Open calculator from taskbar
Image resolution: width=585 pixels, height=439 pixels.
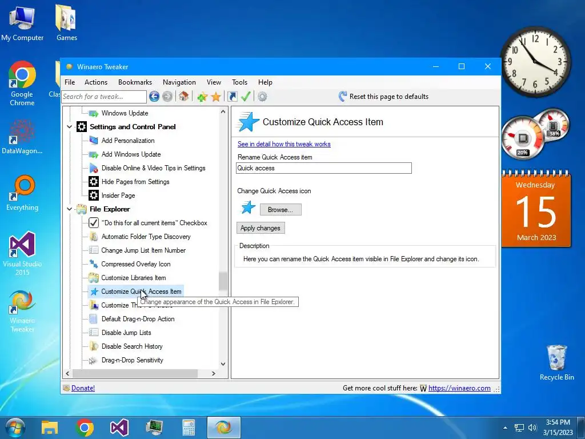(189, 428)
